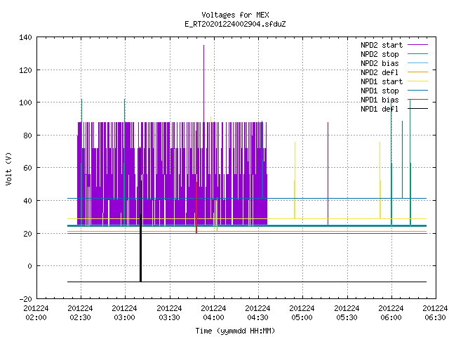Click the 'NPD2 defl' legend label
The height and width of the screenshot is (337, 449).
(380, 72)
